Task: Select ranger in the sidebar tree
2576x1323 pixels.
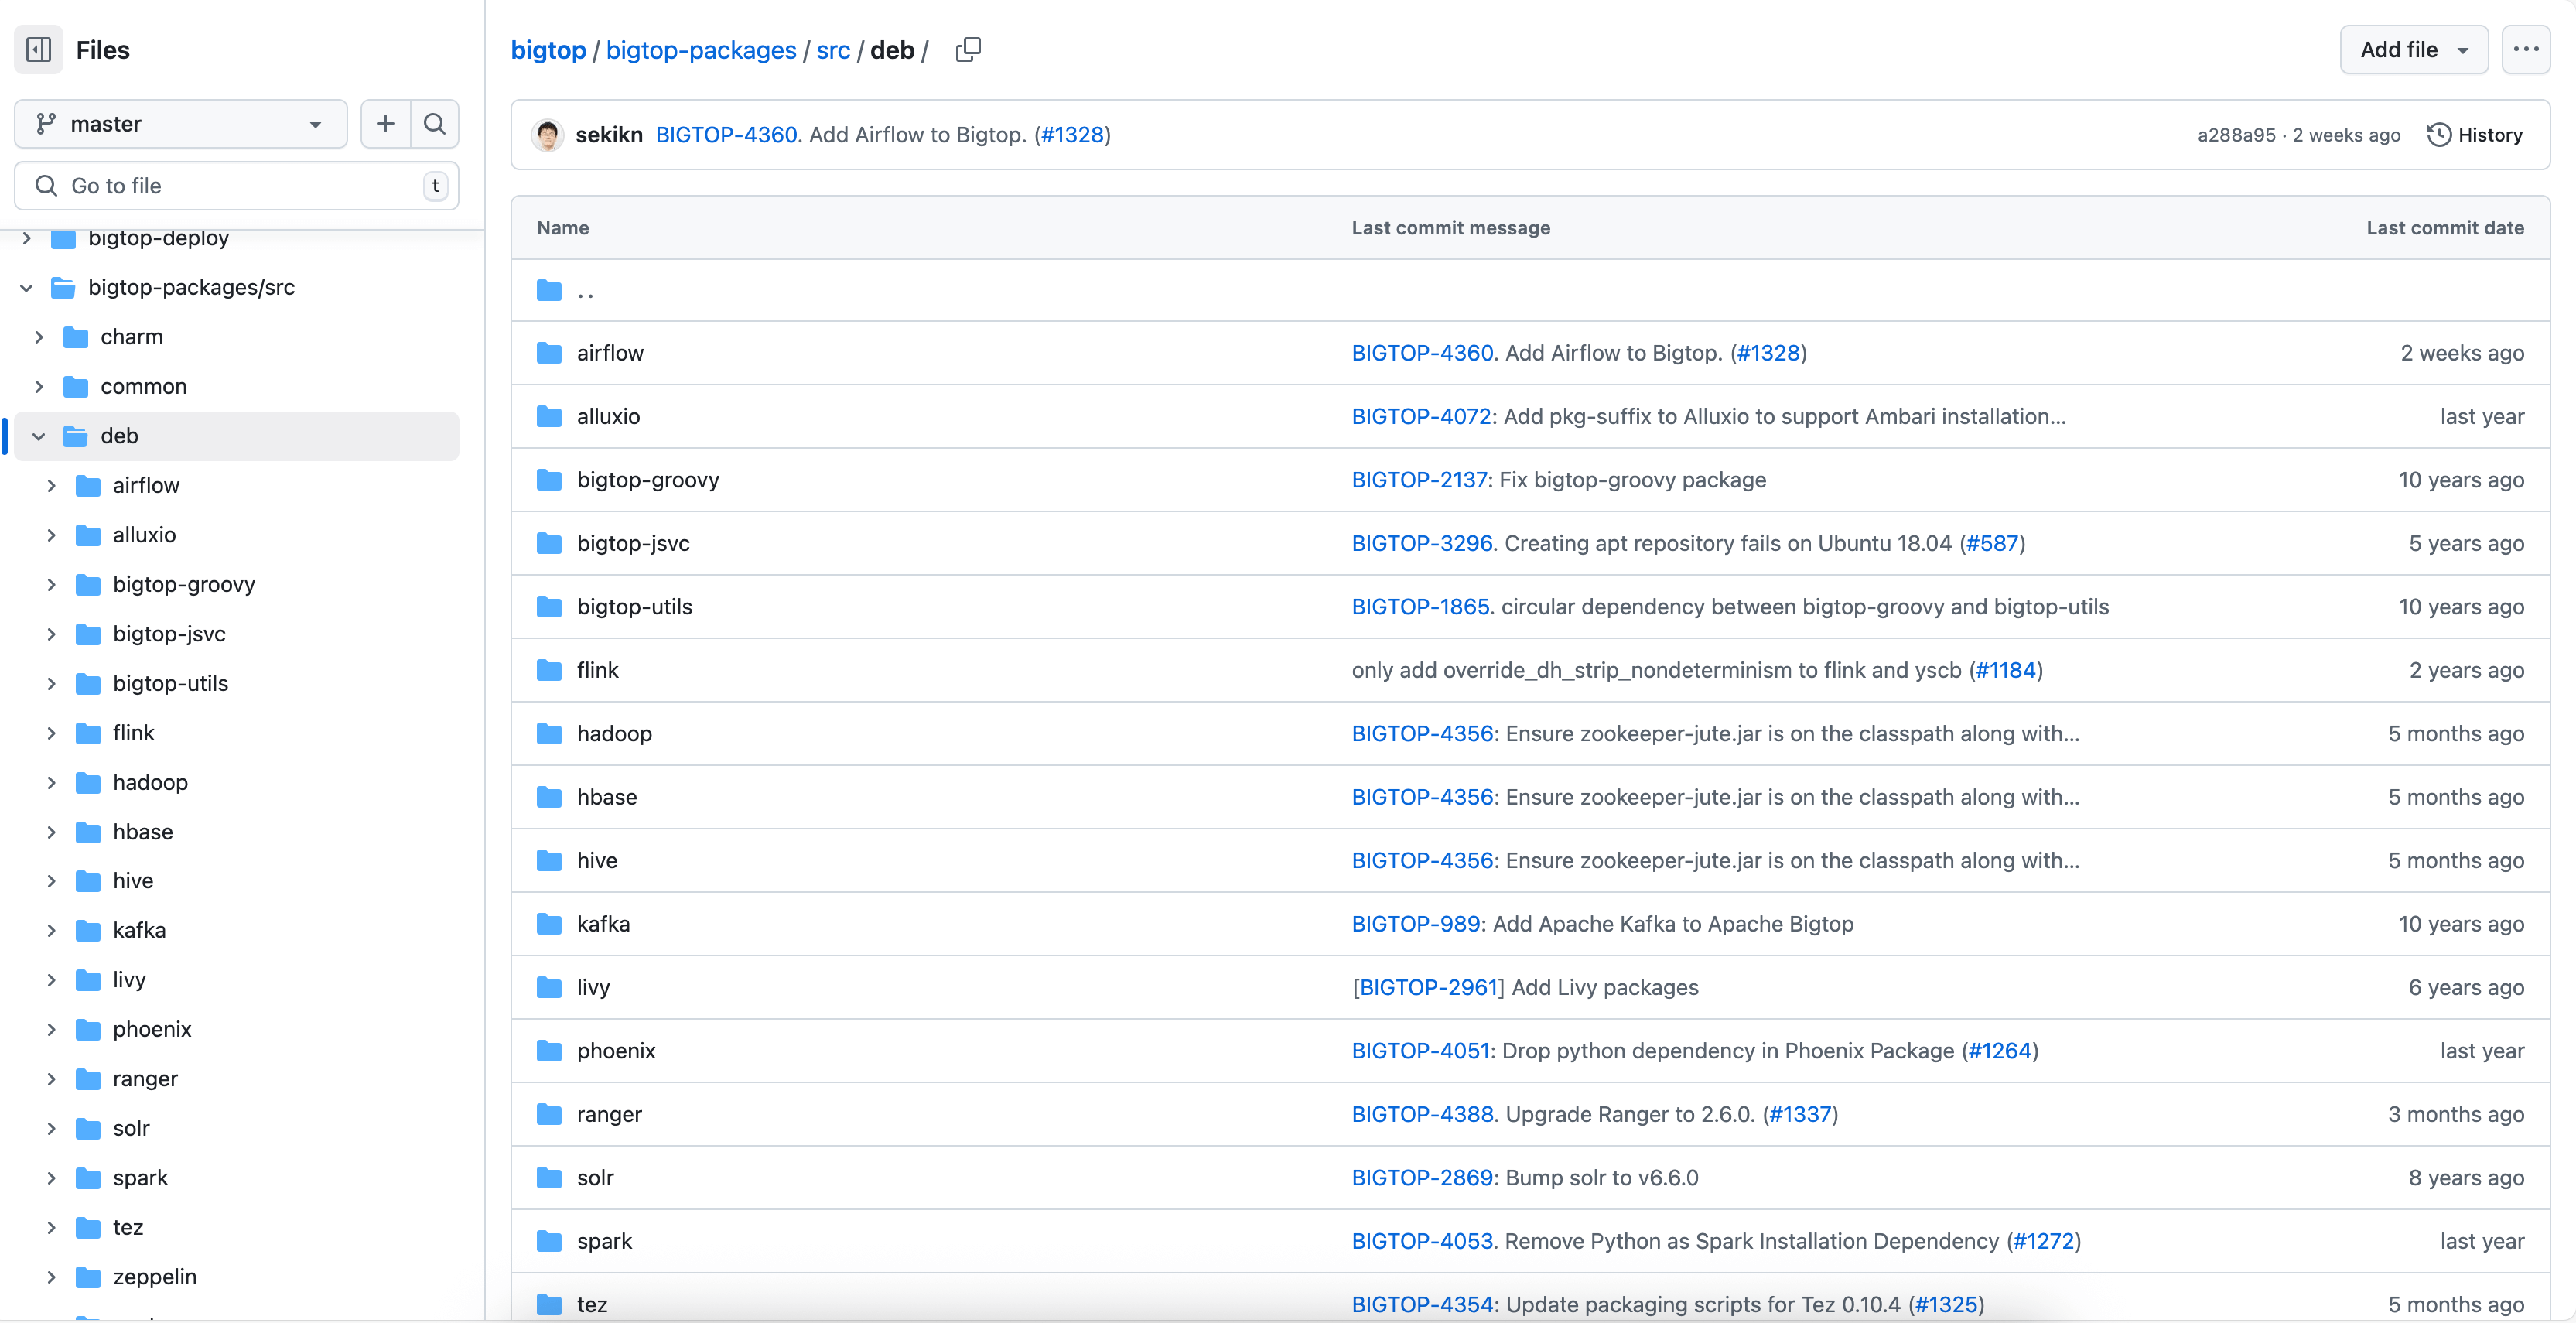Action: pos(145,1079)
